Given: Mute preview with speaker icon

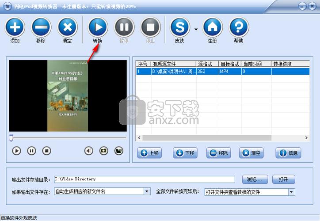Looking at the screenshot, I should (x=88, y=151).
